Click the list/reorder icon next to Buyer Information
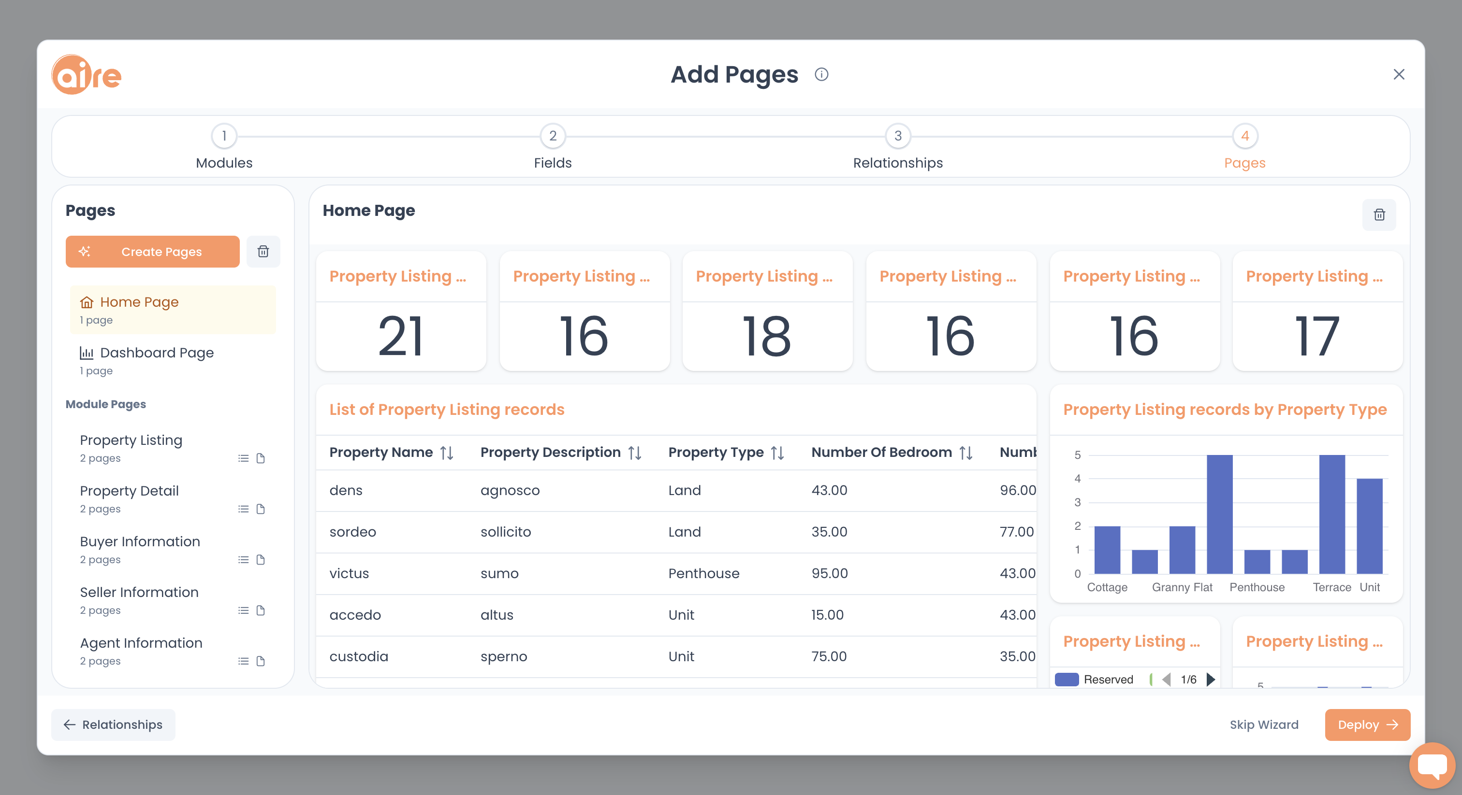The width and height of the screenshot is (1462, 795). pyautogui.click(x=243, y=558)
